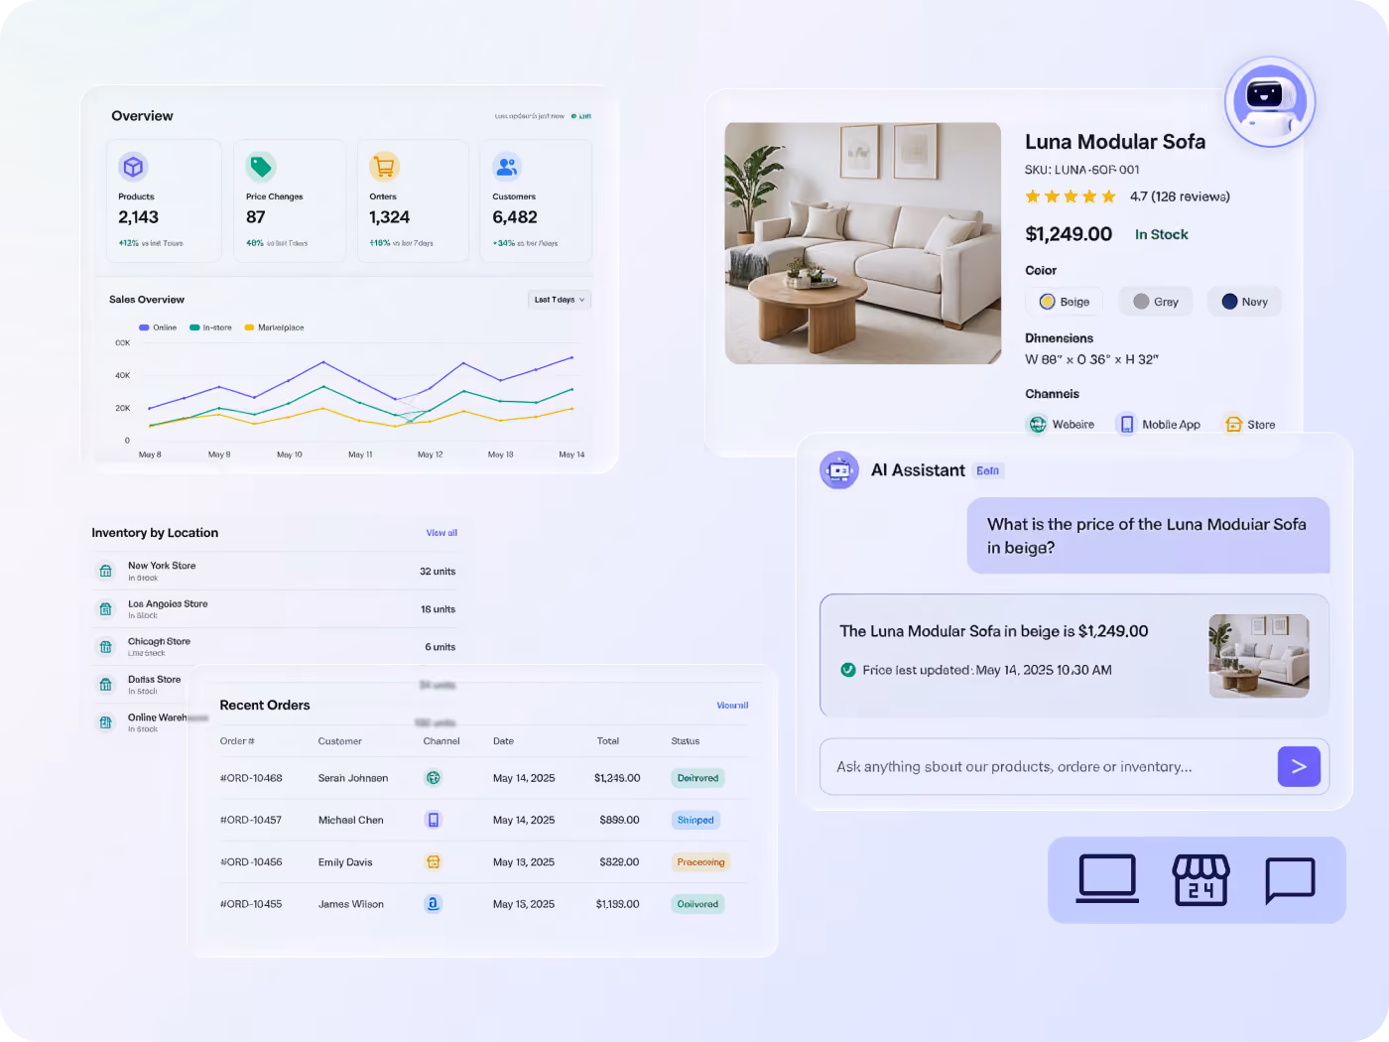Click the 4.7 (128 reviews) text
This screenshot has width=1389, height=1042.
point(1180,196)
